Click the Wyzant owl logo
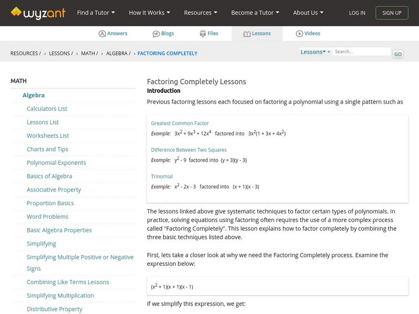 [16, 12]
